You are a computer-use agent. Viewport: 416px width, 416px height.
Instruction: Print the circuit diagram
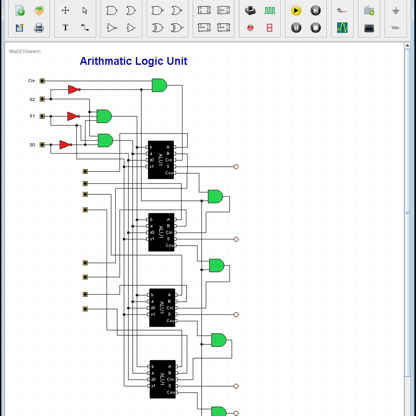pos(39,28)
